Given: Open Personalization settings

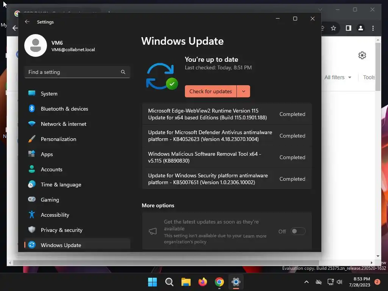Looking at the screenshot, I should point(77,139).
